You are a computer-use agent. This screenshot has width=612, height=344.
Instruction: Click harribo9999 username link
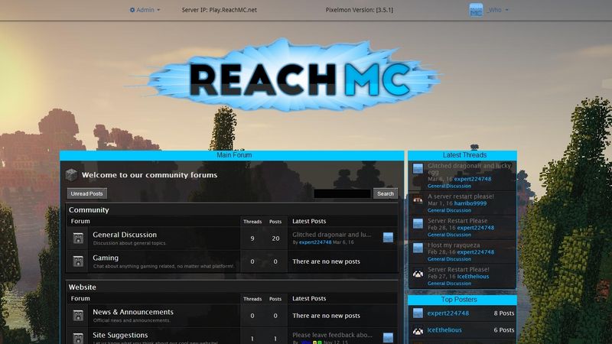(x=470, y=203)
